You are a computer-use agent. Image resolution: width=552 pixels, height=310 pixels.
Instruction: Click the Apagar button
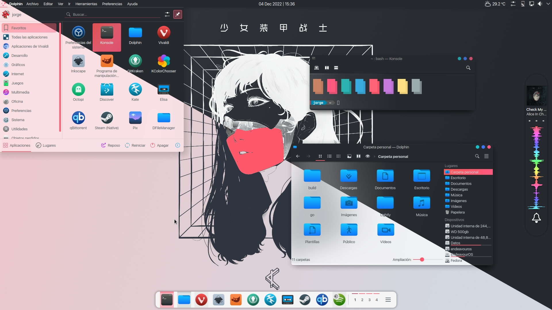pos(159,145)
